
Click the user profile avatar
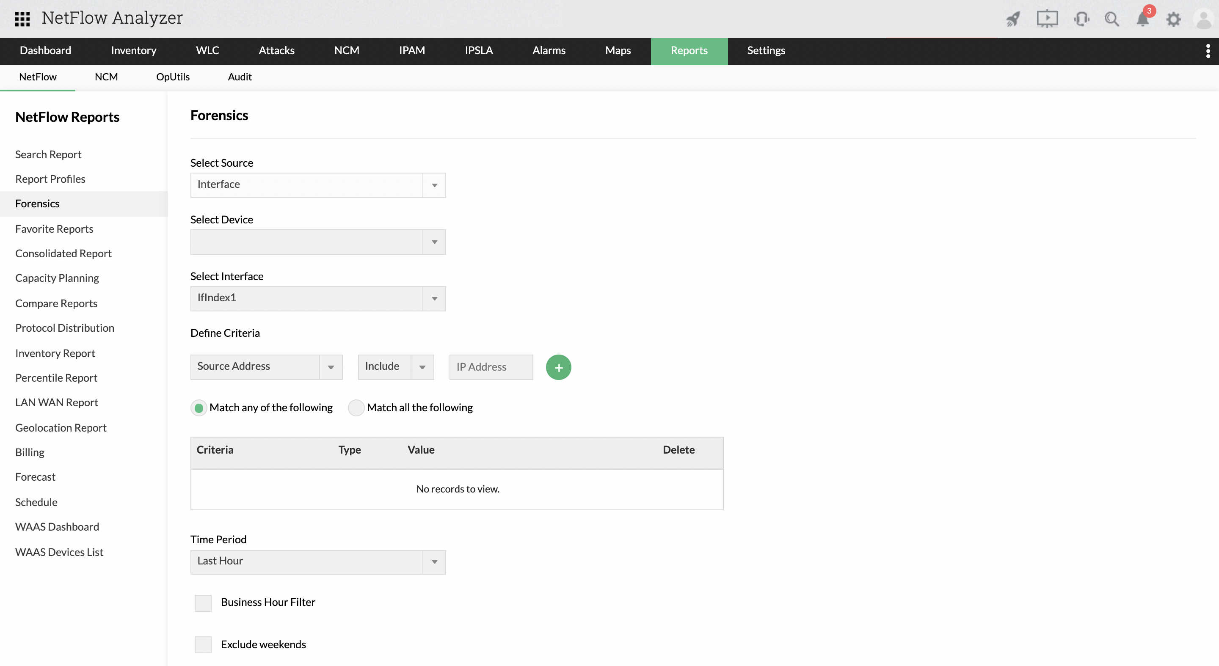[1203, 19]
